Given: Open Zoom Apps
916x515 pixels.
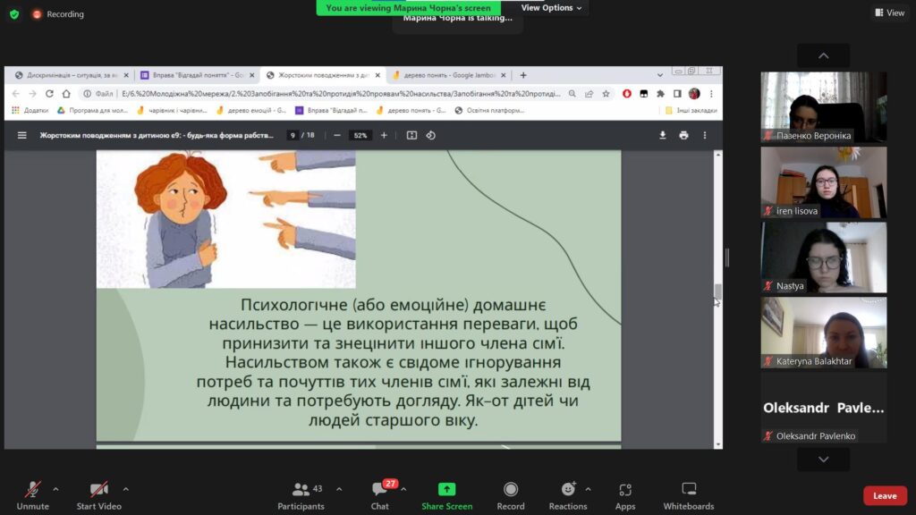Looking at the screenshot, I should tap(625, 495).
